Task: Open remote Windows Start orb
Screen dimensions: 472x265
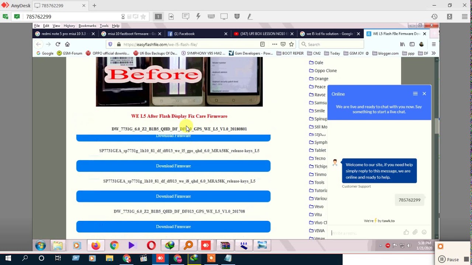Action: tap(41, 245)
